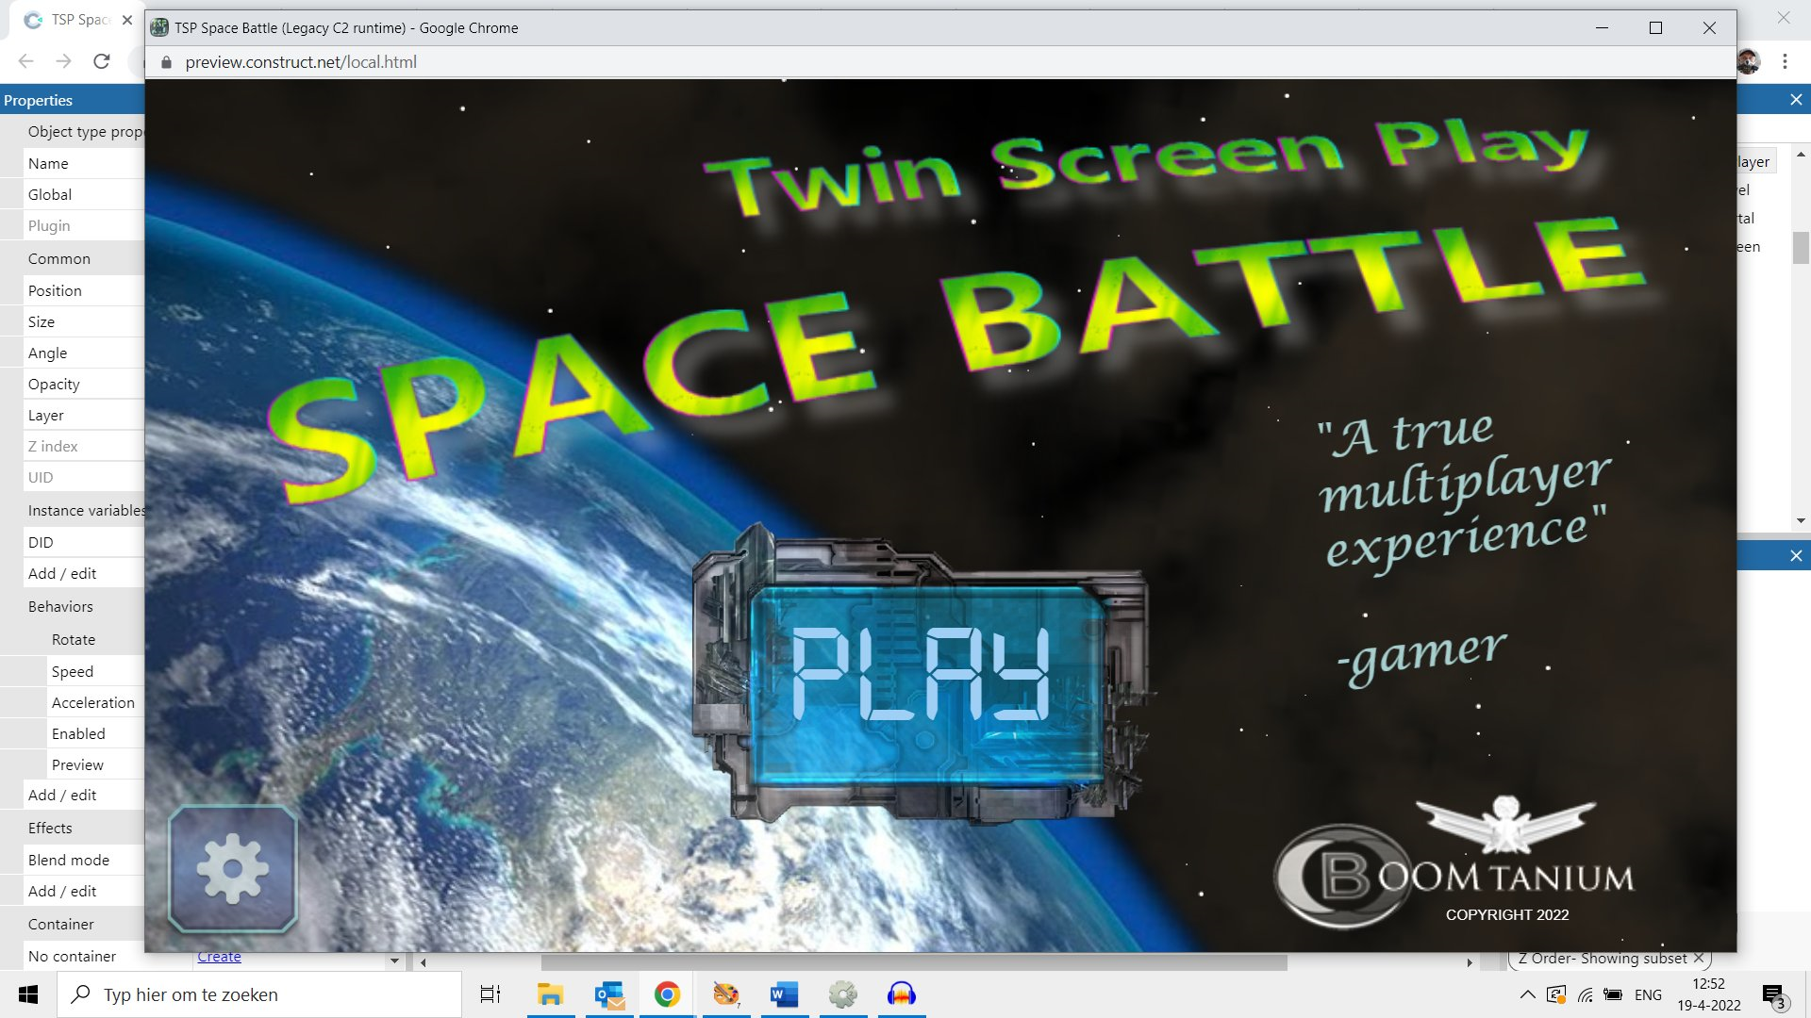Open Chrome three-dot menu
This screenshot has height=1018, width=1811.
[1785, 61]
